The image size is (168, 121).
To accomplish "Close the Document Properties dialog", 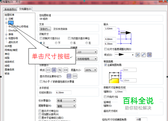I will [163, 1].
